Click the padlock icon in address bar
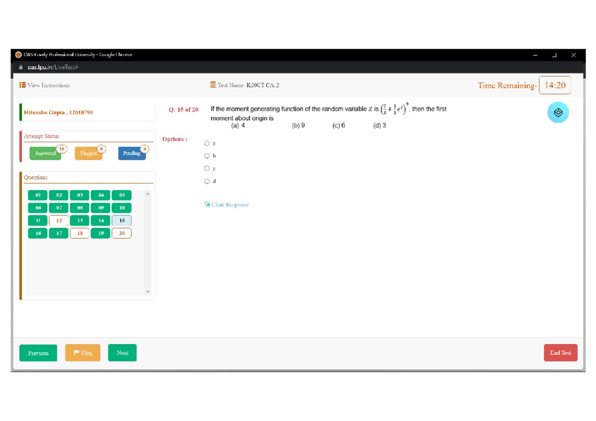Image resolution: width=596 pixels, height=421 pixels. [x=21, y=67]
